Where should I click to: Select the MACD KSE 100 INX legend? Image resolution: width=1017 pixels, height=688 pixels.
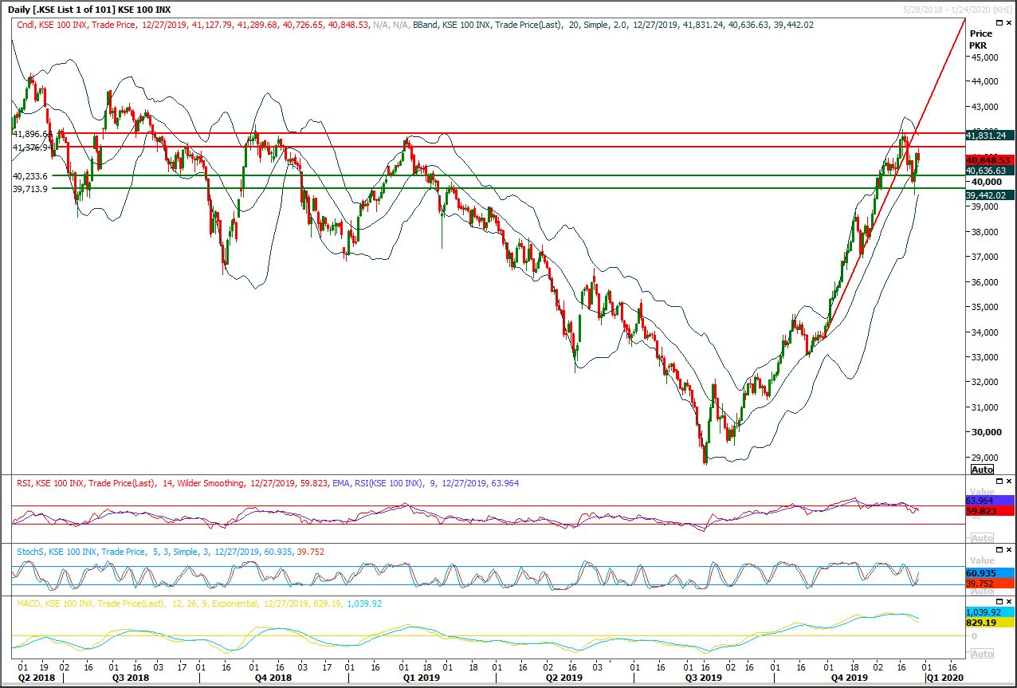point(199,604)
